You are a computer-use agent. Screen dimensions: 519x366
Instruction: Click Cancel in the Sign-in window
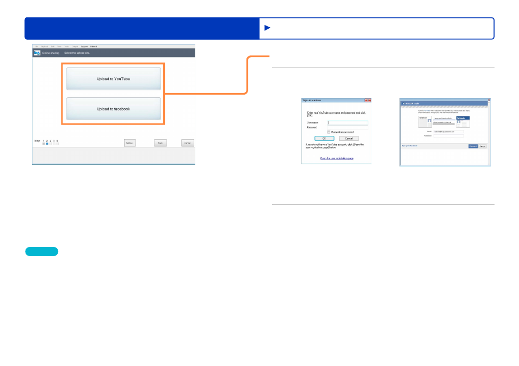click(349, 138)
